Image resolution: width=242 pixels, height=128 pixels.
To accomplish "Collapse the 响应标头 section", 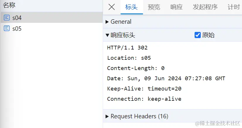I will (x=120, y=35).
